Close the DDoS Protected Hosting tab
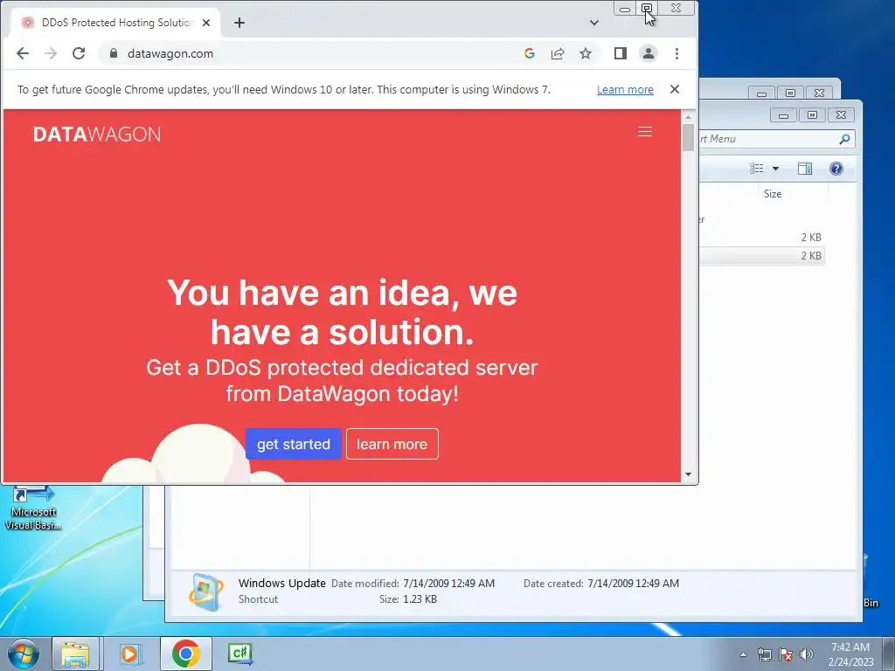This screenshot has width=895, height=671. click(x=206, y=23)
